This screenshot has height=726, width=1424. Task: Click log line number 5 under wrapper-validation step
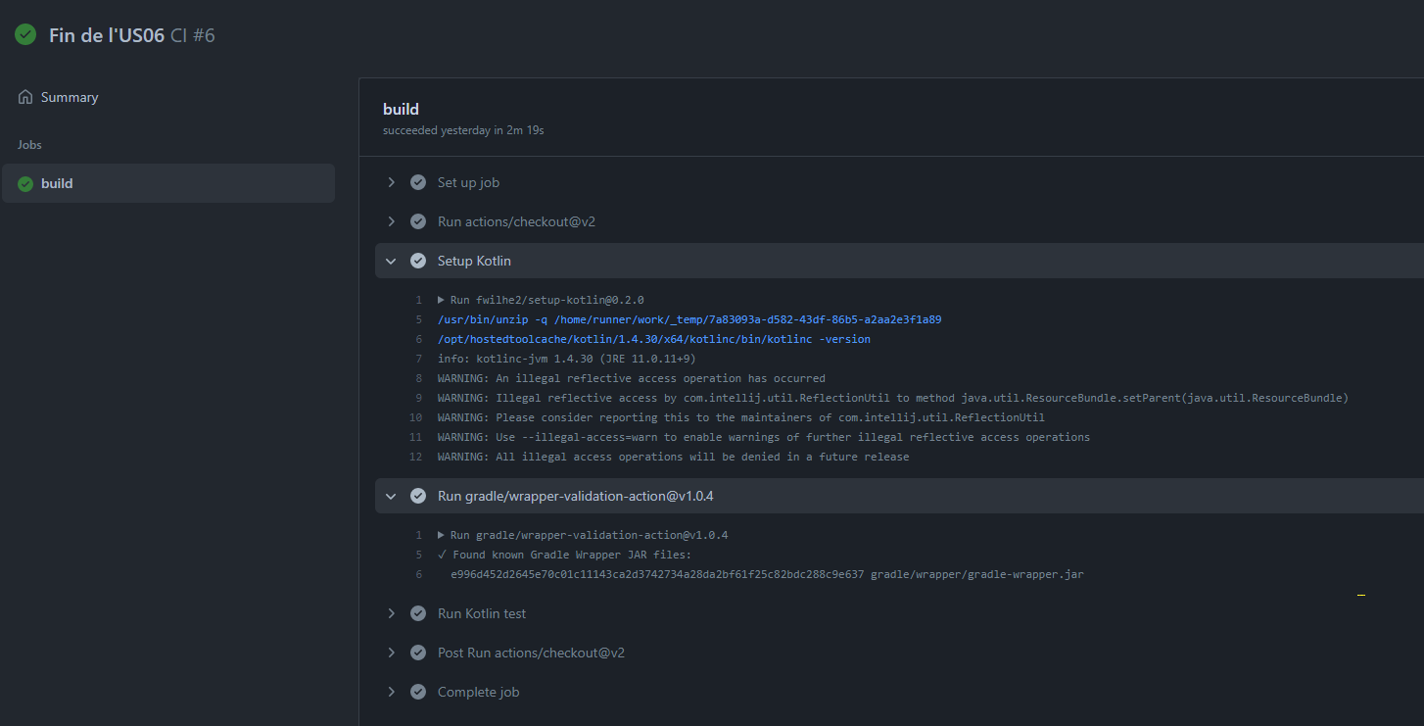(418, 555)
